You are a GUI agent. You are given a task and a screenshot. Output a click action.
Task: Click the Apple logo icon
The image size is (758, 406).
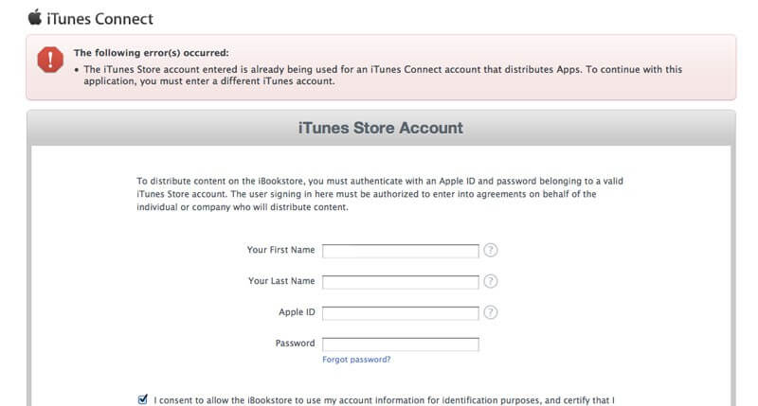pos(35,17)
